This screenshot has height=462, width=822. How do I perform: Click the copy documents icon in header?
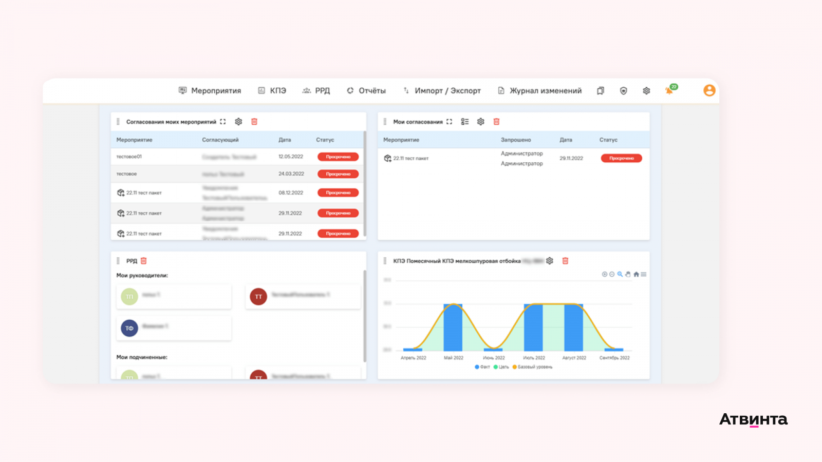click(x=600, y=91)
